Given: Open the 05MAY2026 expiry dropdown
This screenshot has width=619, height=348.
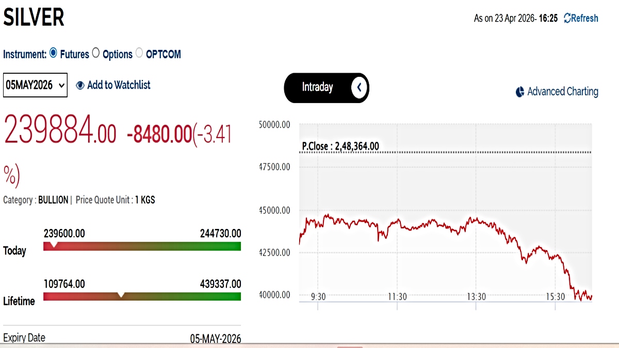Looking at the screenshot, I should (x=35, y=85).
